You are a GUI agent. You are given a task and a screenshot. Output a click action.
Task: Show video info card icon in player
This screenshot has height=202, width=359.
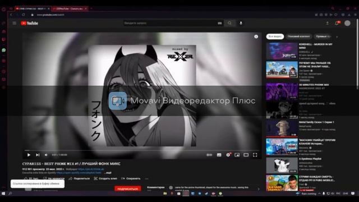[x=256, y=36]
